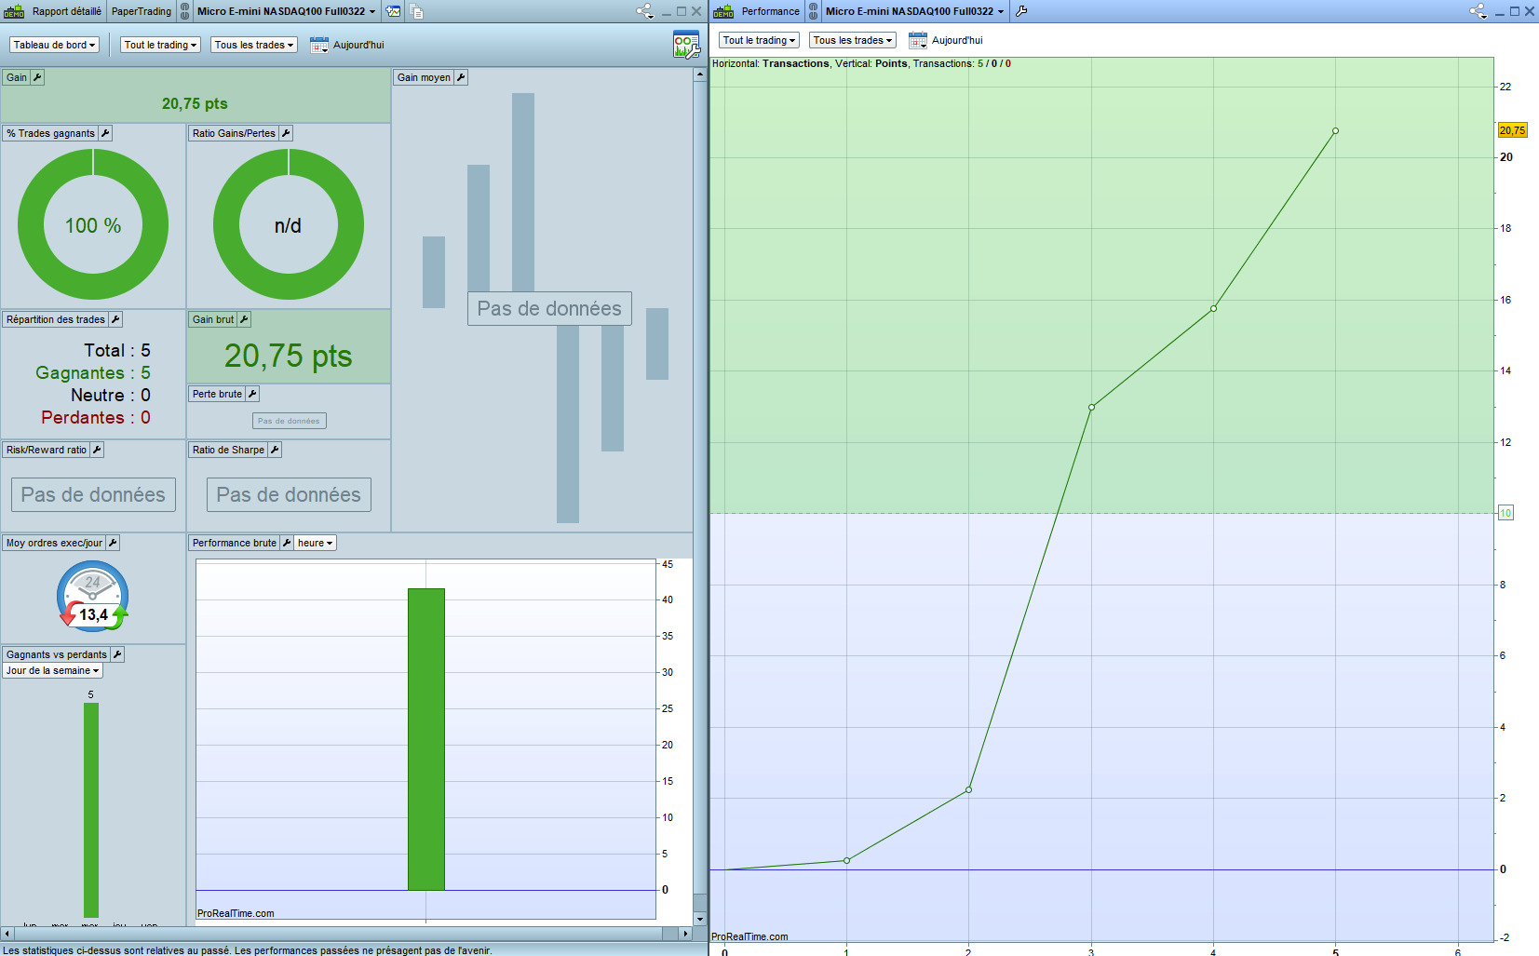This screenshot has width=1539, height=956.
Task: Click scroll left arrow of horizontal scrollbar
Action: (7, 933)
